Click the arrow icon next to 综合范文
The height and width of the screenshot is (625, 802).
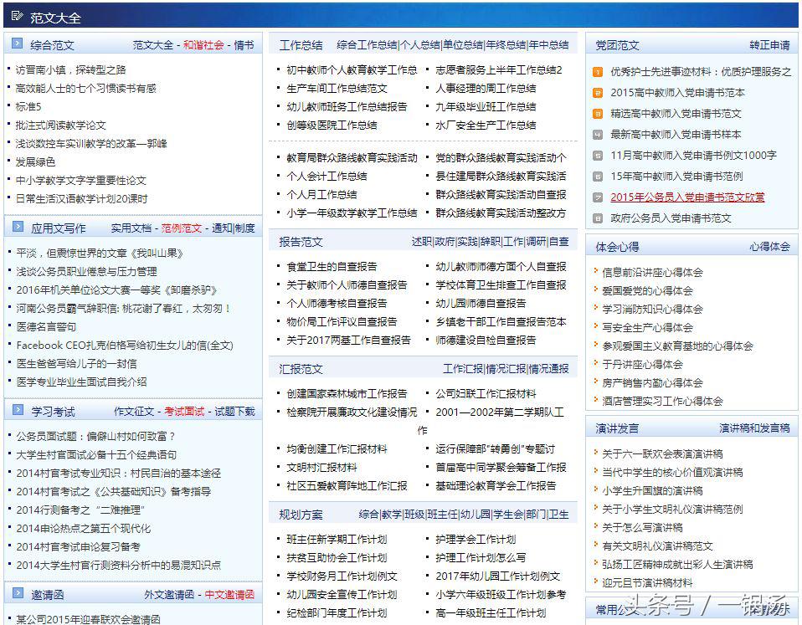(x=18, y=44)
